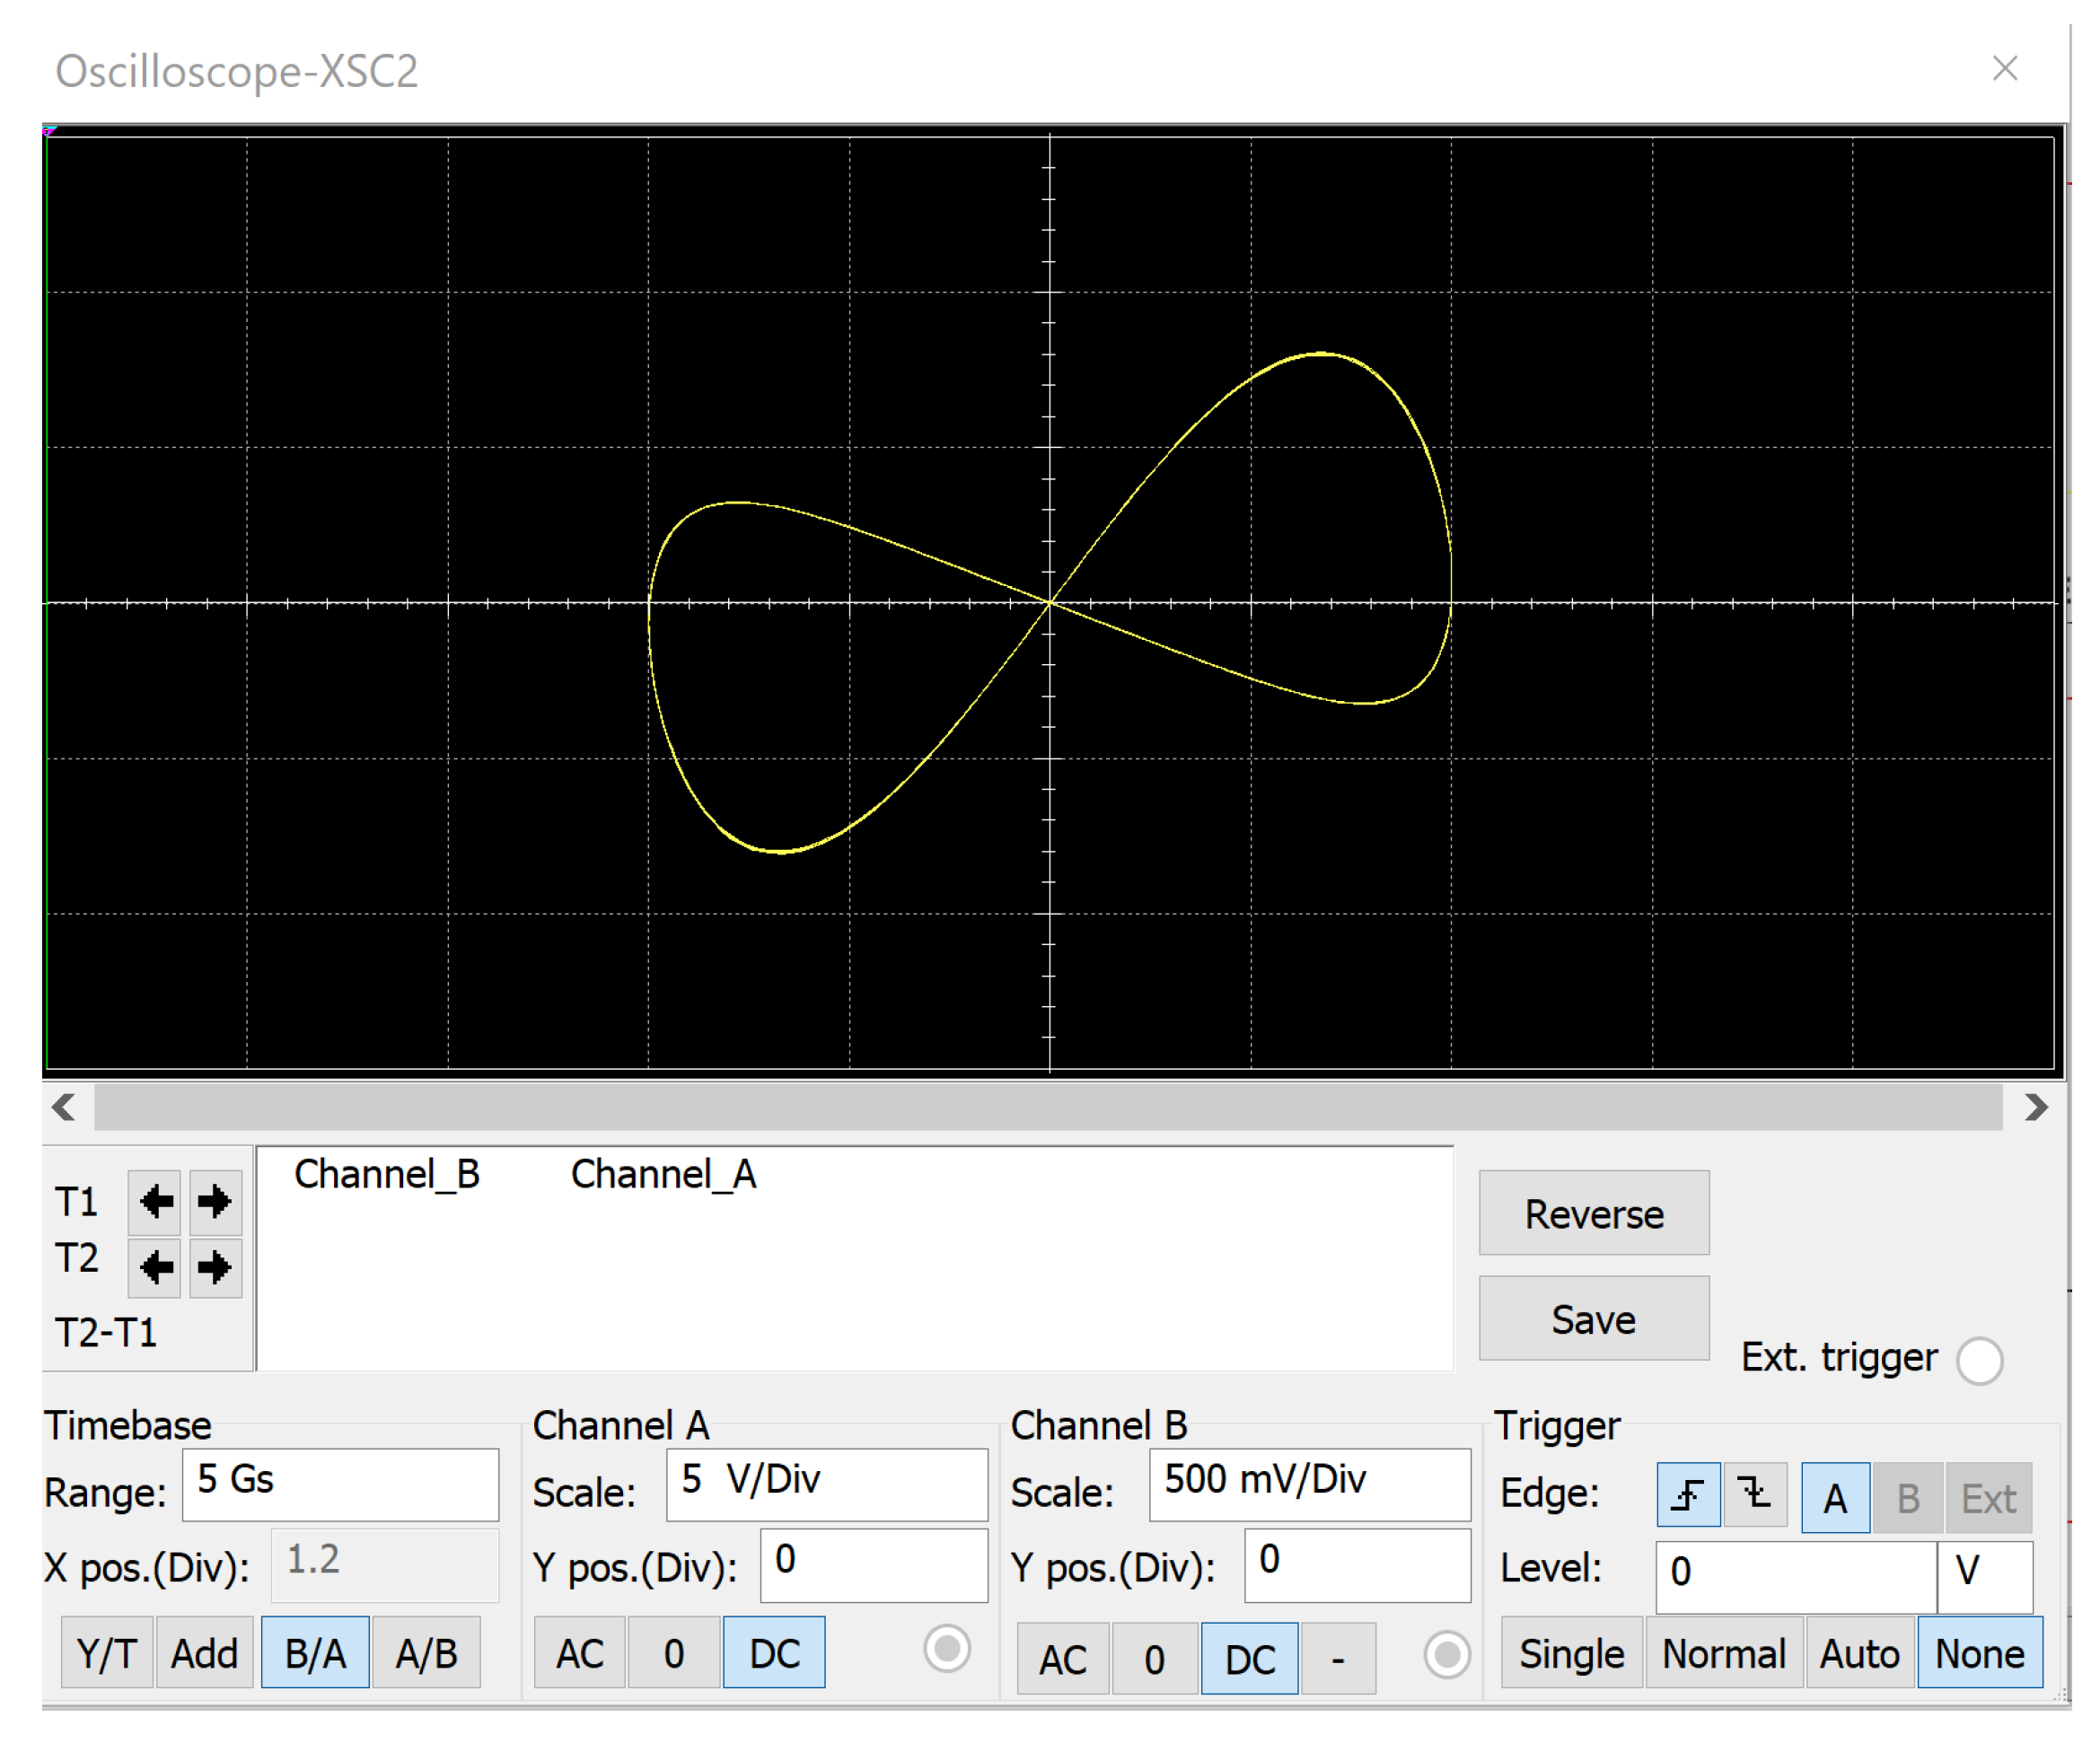This screenshot has width=2100, height=1743.
Task: Switch to A/B display mode
Action: (x=426, y=1653)
